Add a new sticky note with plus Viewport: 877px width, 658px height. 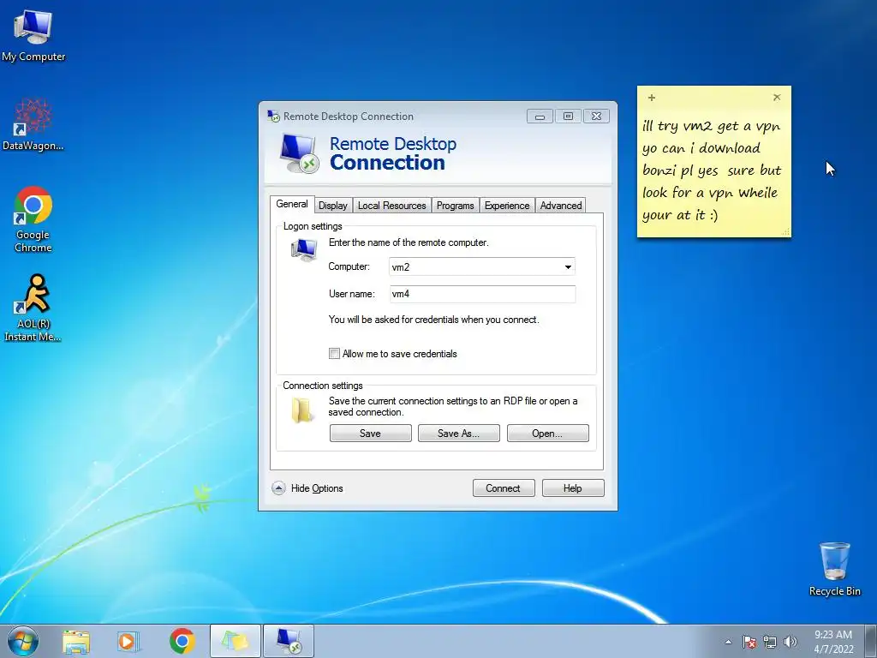click(x=652, y=98)
